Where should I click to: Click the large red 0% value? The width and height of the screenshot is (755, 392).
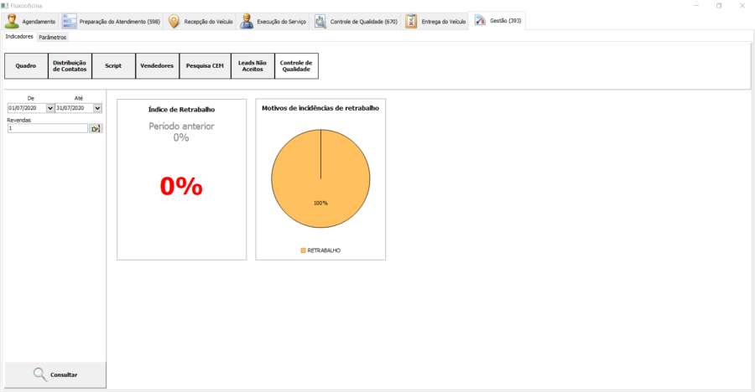click(181, 187)
